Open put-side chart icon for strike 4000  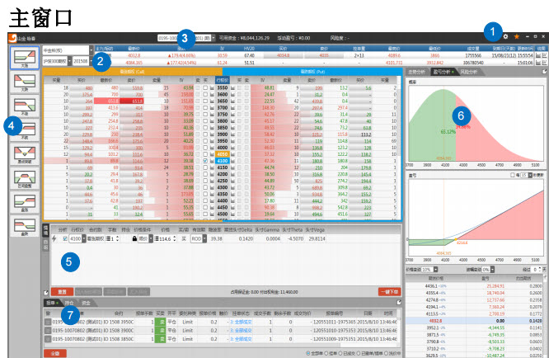pos(232,148)
